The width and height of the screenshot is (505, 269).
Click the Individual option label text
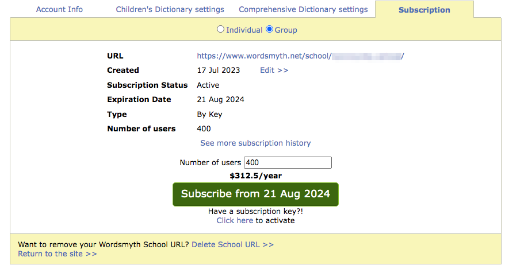coord(244,30)
